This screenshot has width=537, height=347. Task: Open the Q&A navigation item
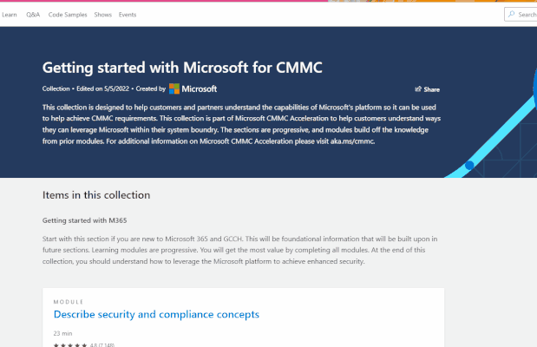pyautogui.click(x=33, y=15)
